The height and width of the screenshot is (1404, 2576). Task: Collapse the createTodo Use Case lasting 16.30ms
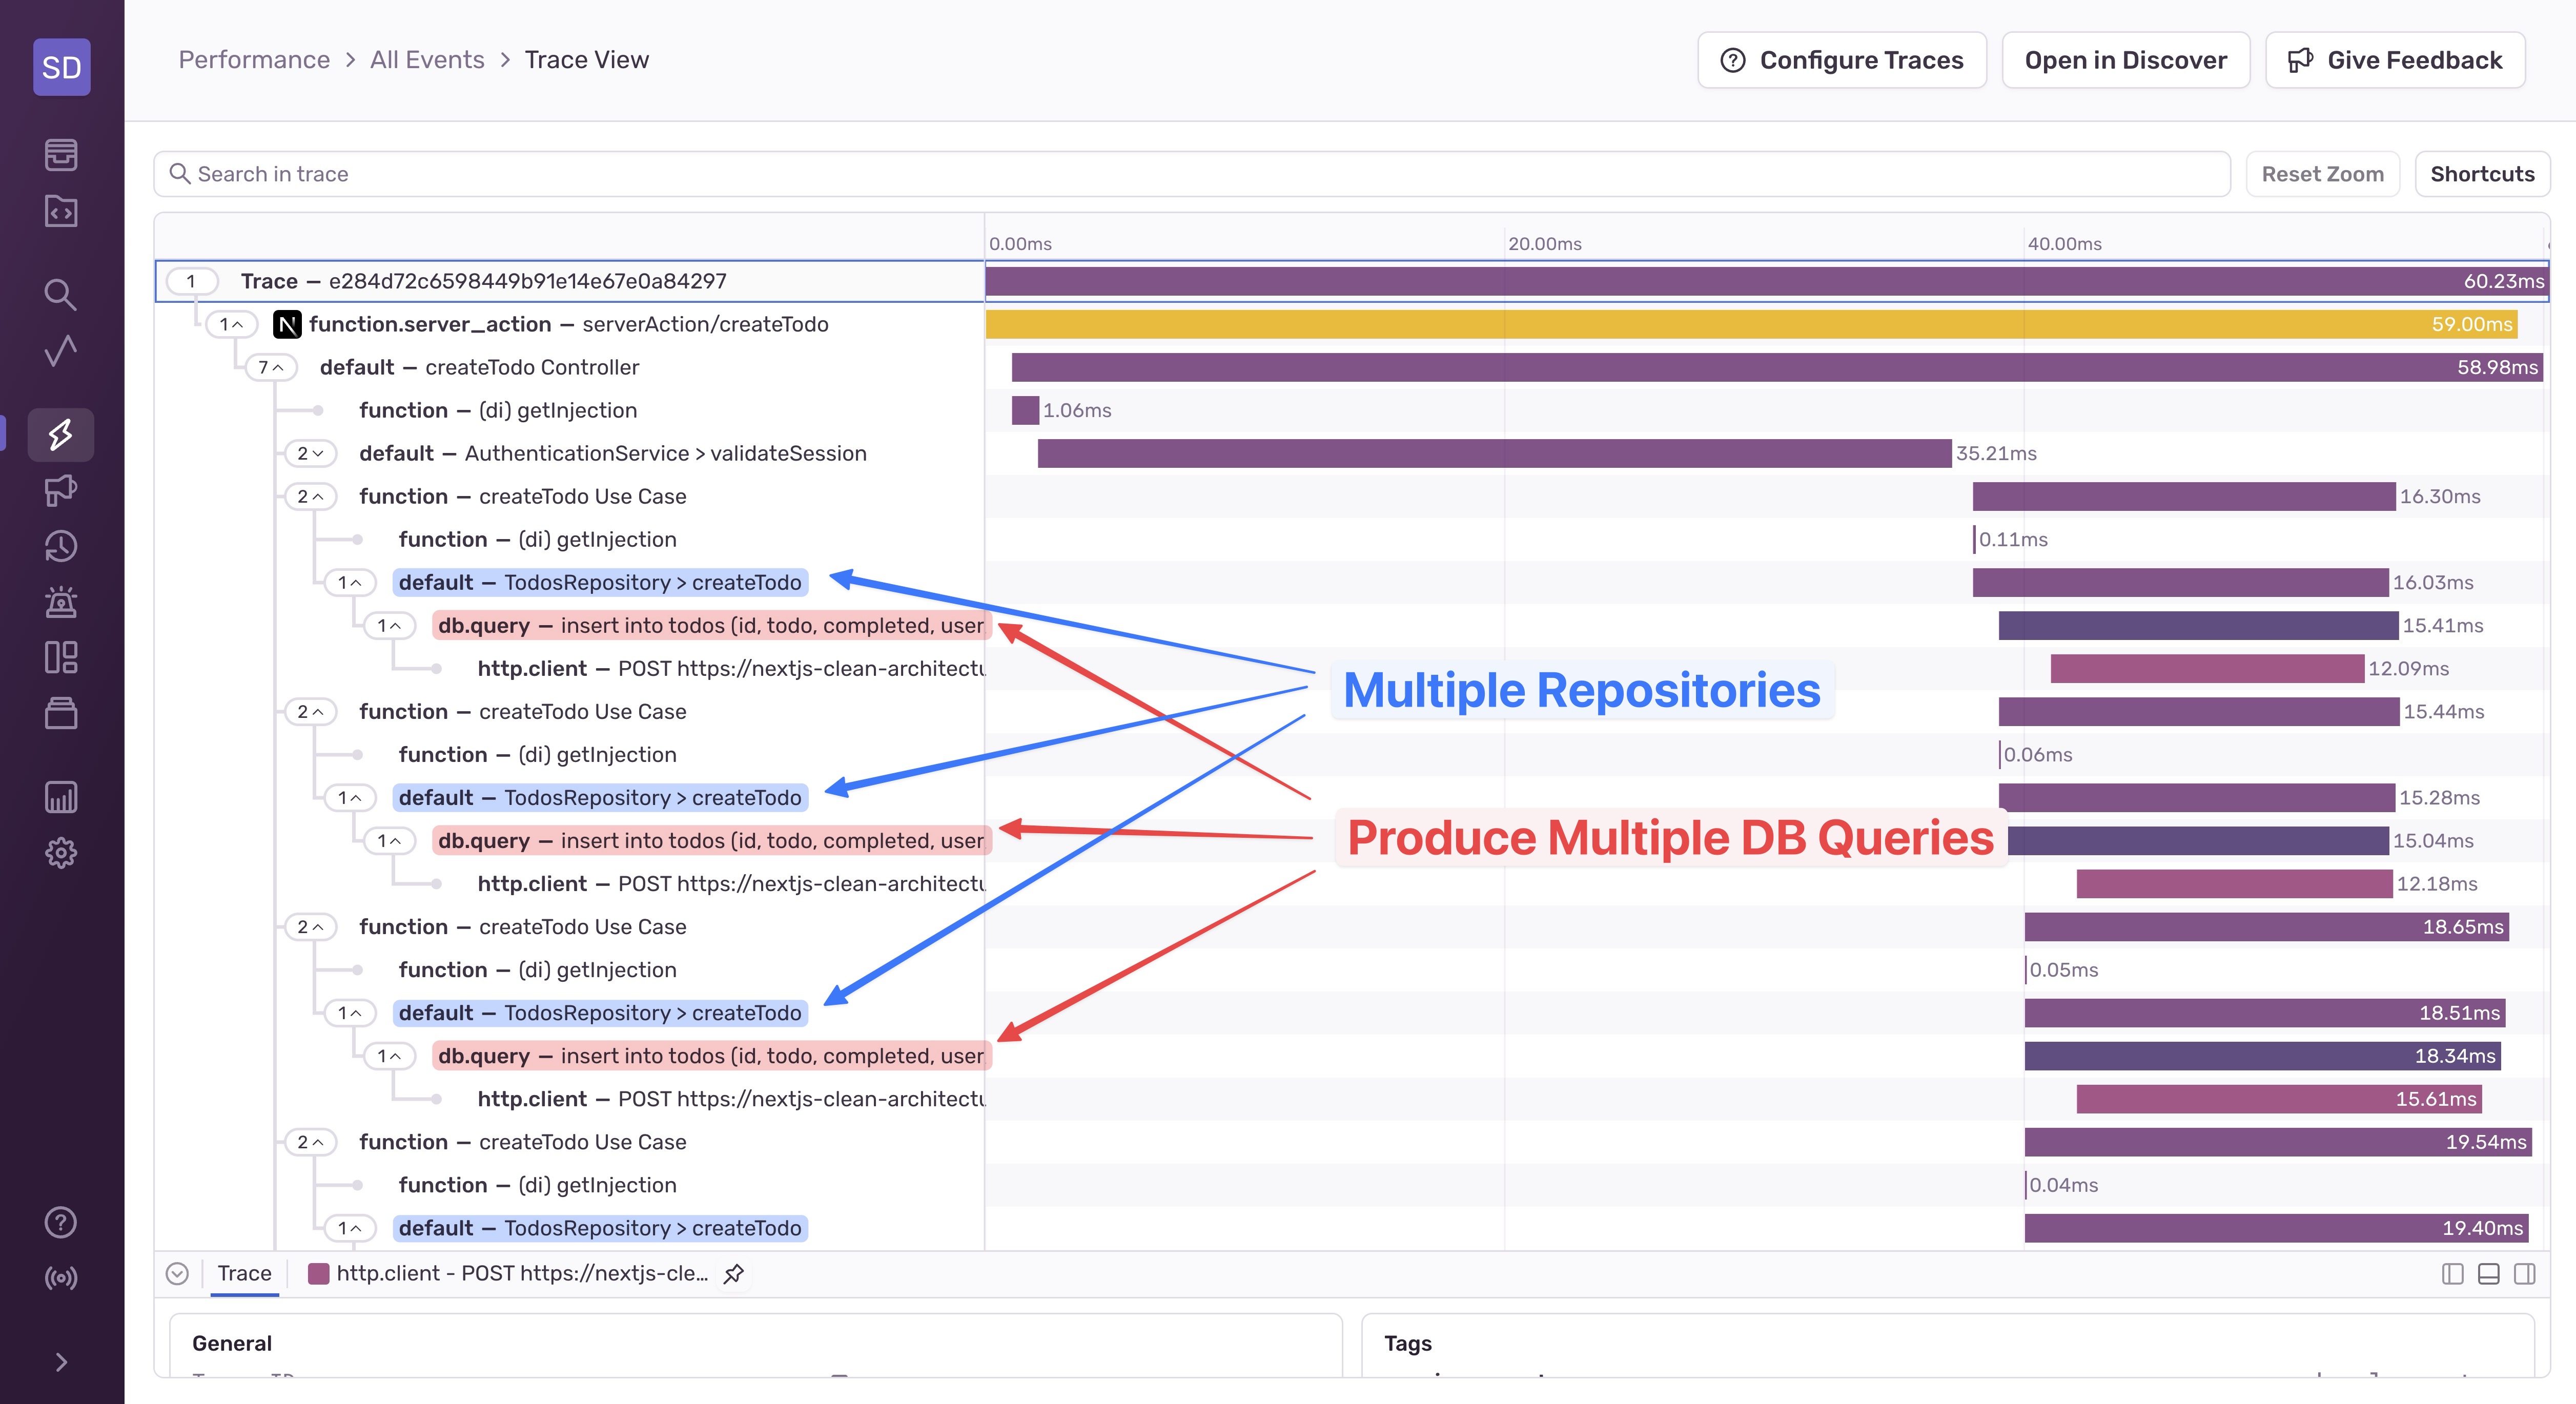tap(311, 496)
